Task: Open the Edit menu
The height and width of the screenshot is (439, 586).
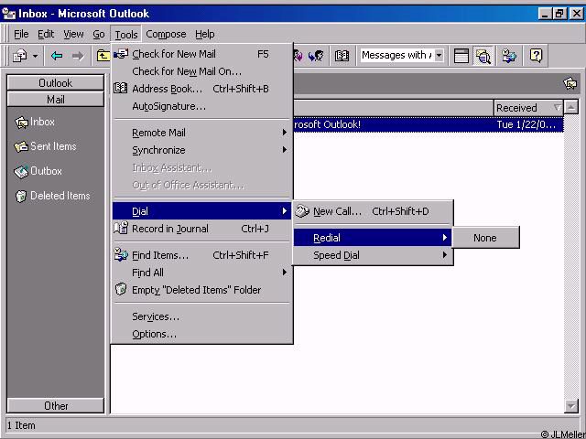Action: pyautogui.click(x=46, y=35)
